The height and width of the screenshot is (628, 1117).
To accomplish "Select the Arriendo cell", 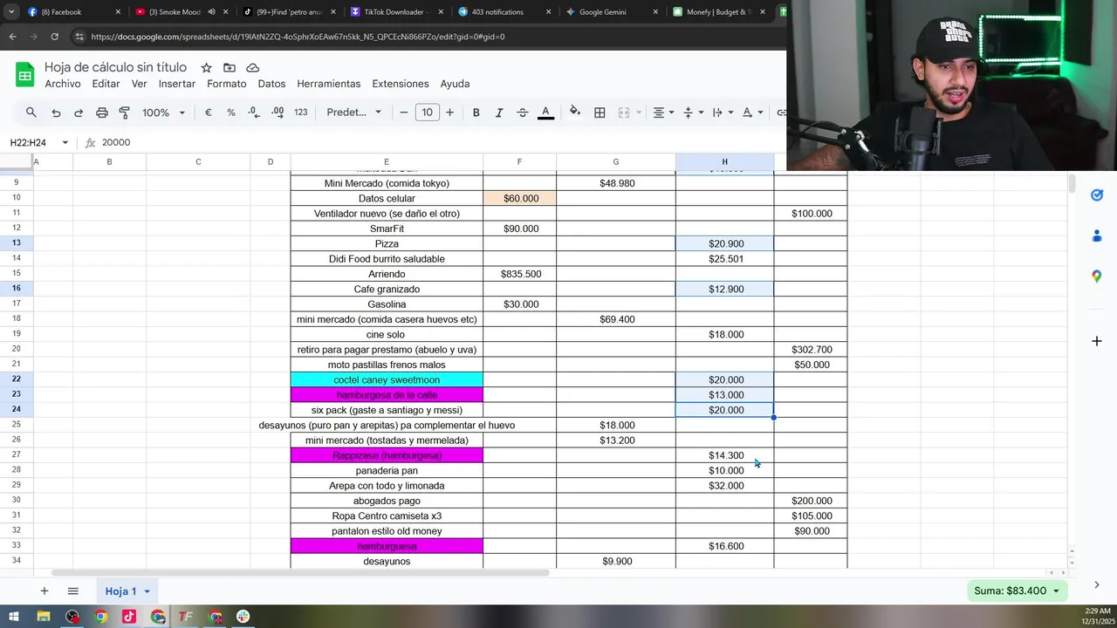I will coord(387,274).
